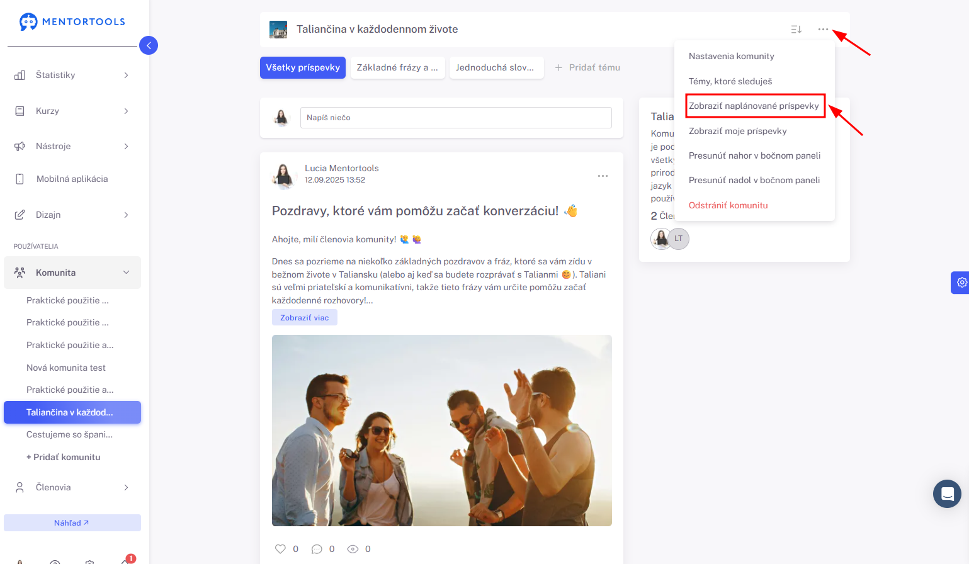This screenshot has width=969, height=564.
Task: Open the blue settings gear on right edge
Action: 961,283
